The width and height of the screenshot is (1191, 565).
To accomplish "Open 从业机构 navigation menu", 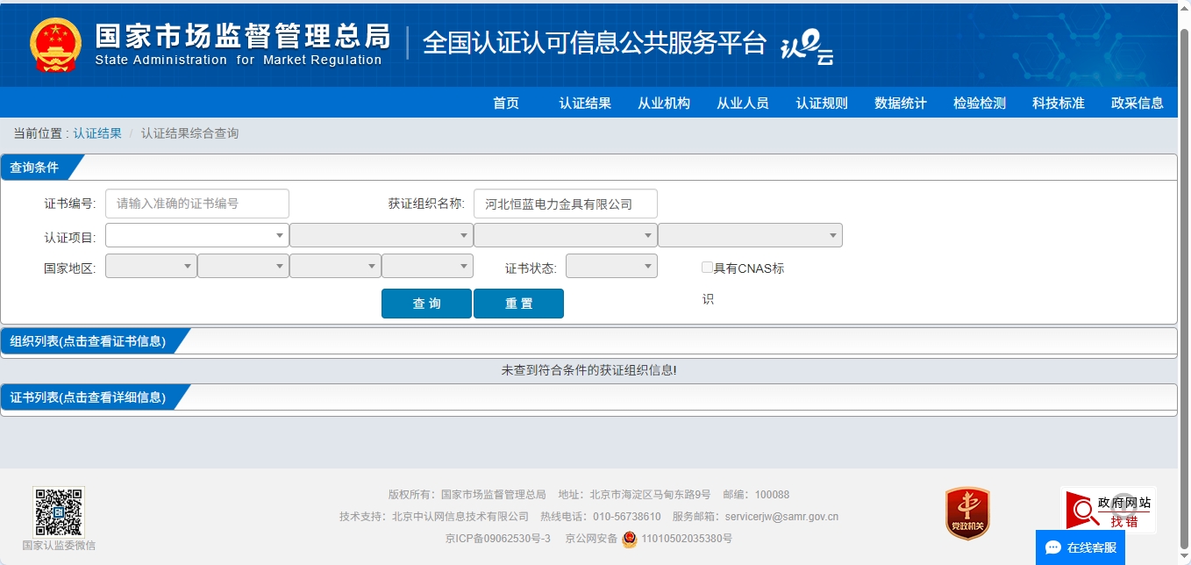I will coord(664,103).
